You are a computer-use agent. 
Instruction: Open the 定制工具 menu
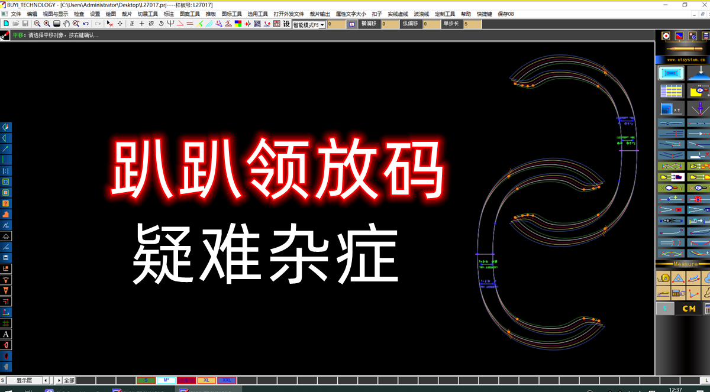coord(445,14)
